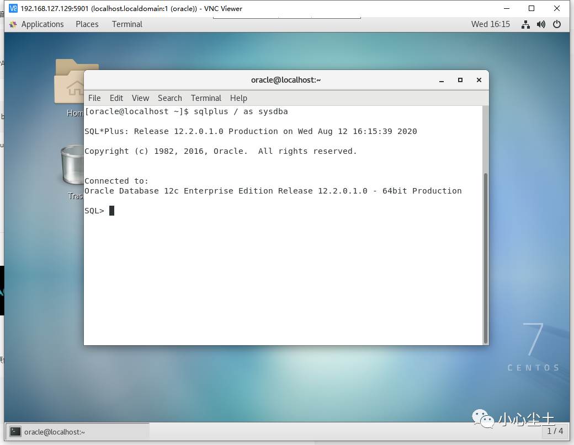574x445 pixels.
Task: Open File menu in terminal window
Action: point(94,98)
